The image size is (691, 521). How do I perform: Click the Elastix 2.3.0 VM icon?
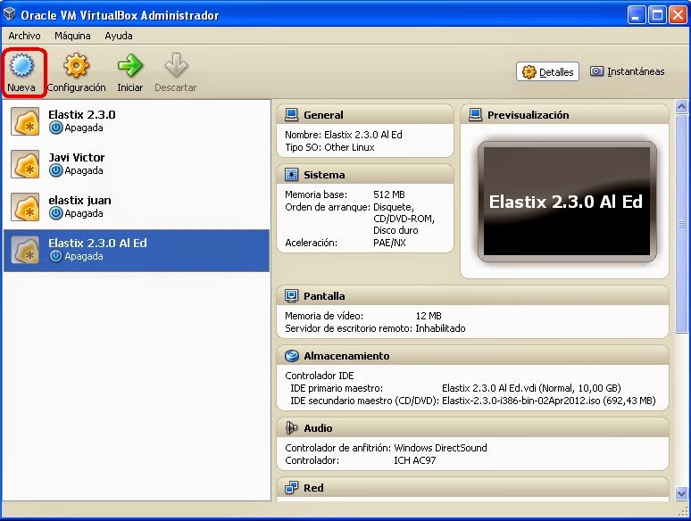pyautogui.click(x=25, y=121)
